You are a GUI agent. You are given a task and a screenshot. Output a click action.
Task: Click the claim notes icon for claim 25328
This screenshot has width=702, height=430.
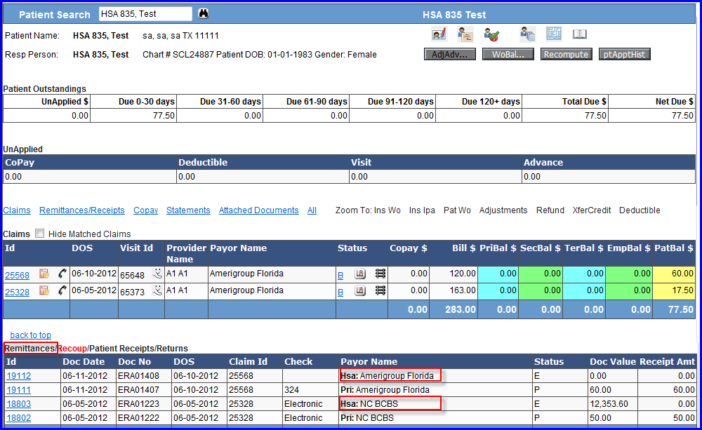point(44,291)
